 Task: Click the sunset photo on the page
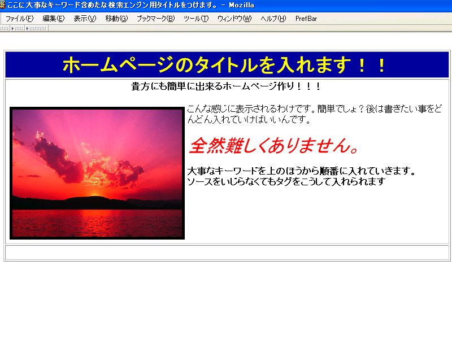97,173
